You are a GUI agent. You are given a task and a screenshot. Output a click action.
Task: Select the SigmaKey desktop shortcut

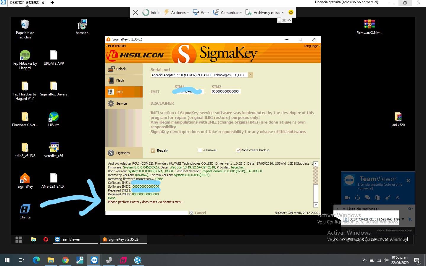point(25,181)
